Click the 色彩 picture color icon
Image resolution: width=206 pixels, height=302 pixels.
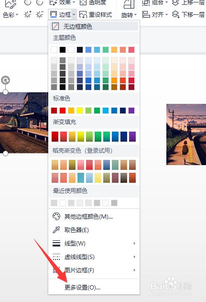tap(11, 4)
